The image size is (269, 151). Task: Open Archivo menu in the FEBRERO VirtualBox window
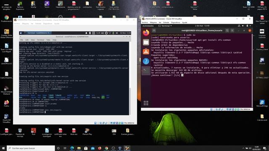click(x=17, y=23)
